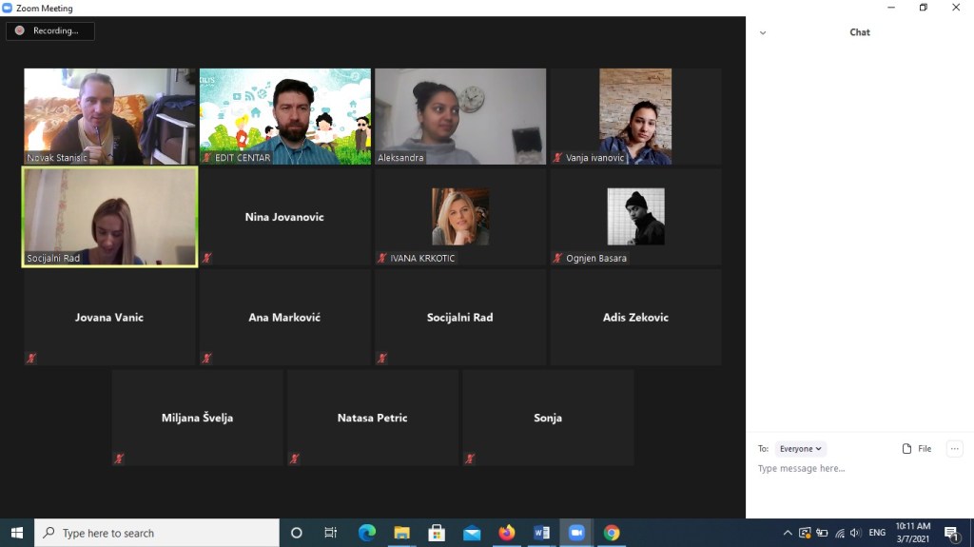This screenshot has width=974, height=547.
Task: Collapse the Chat panel using the chevron
Action: [x=763, y=32]
